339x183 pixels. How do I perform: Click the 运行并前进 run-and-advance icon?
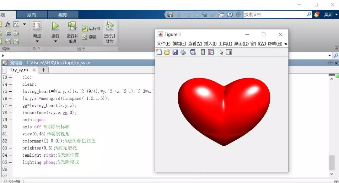[72, 27]
